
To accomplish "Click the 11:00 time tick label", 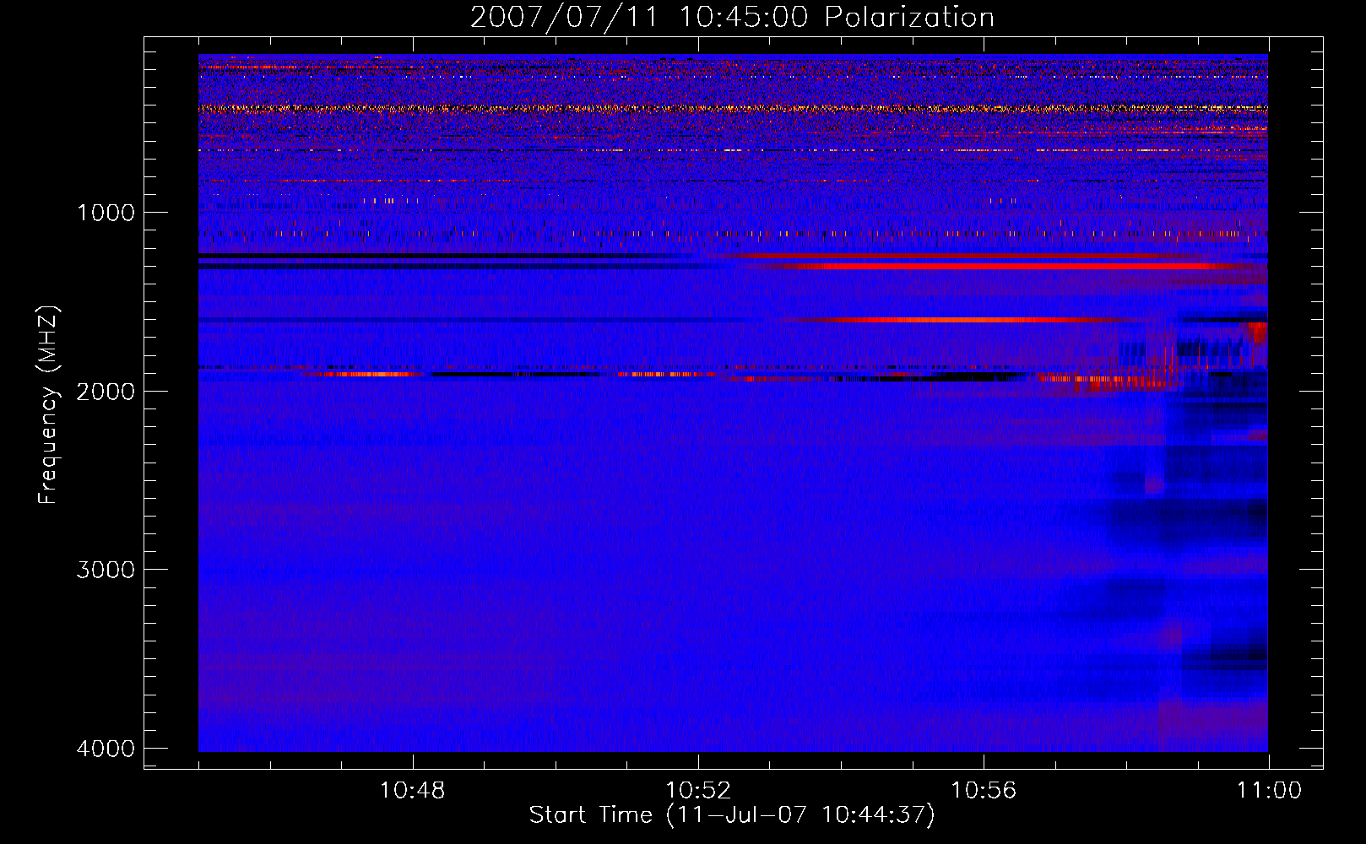I will coord(1269,791).
